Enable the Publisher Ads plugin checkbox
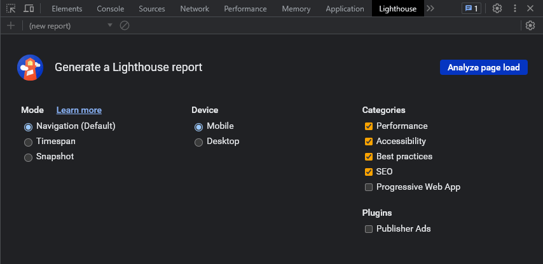The image size is (543, 264). click(x=369, y=229)
